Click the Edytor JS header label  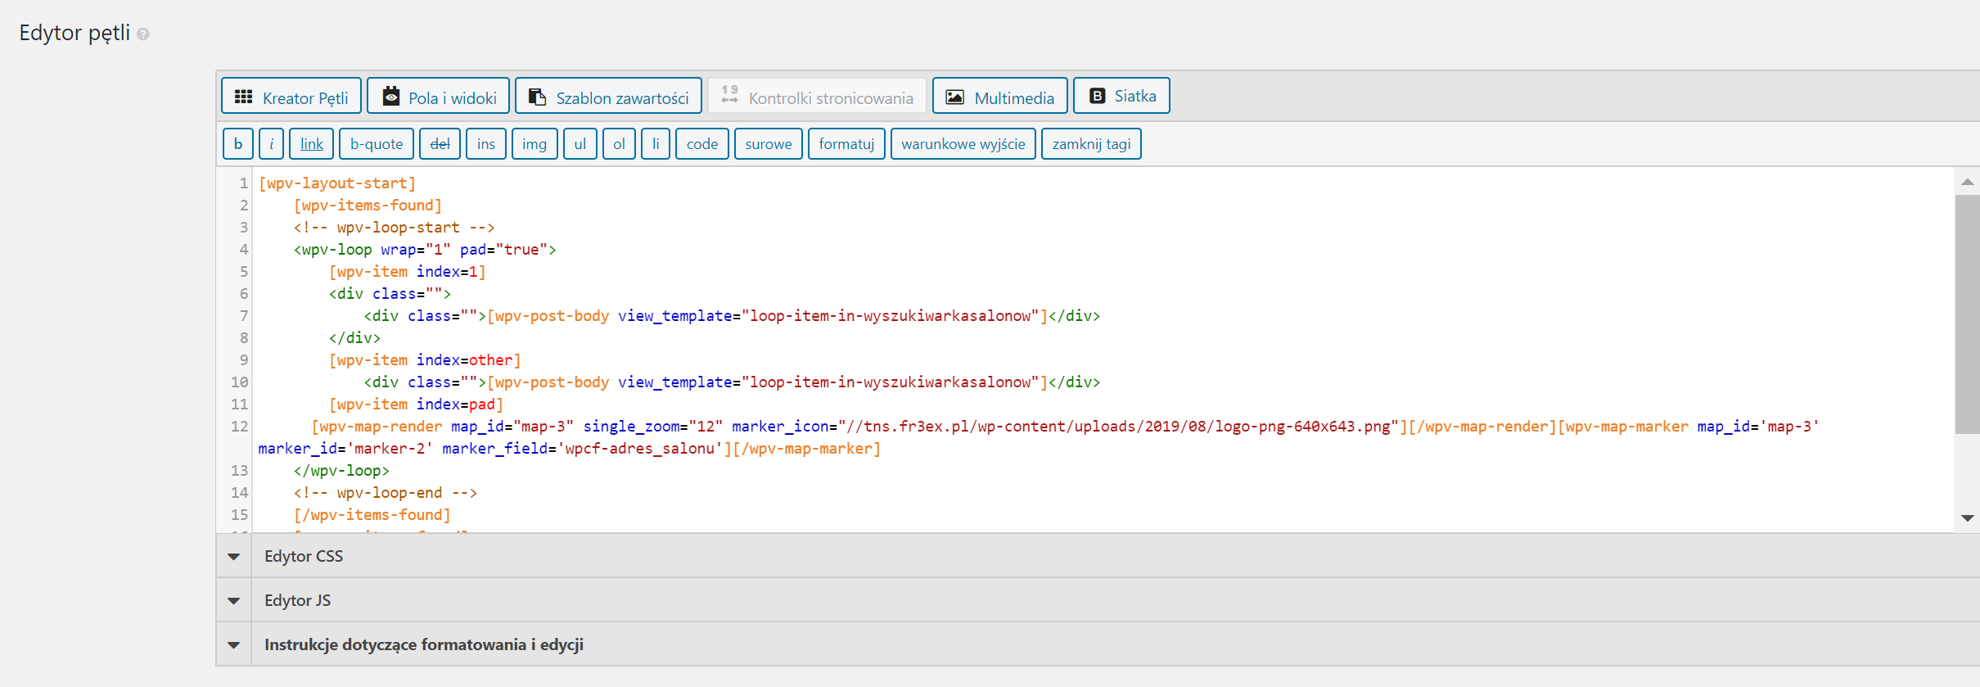coord(297,600)
